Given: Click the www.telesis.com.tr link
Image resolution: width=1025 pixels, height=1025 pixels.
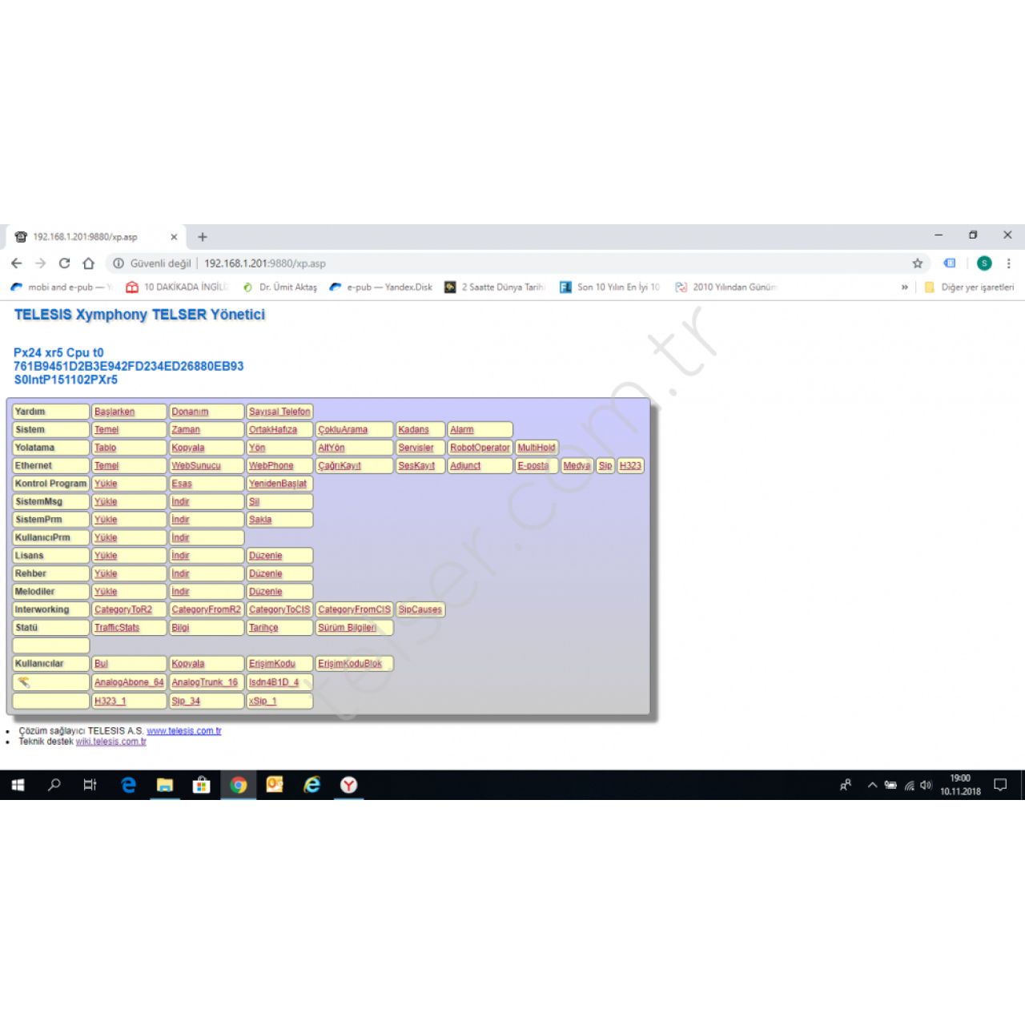Looking at the screenshot, I should click(x=183, y=731).
